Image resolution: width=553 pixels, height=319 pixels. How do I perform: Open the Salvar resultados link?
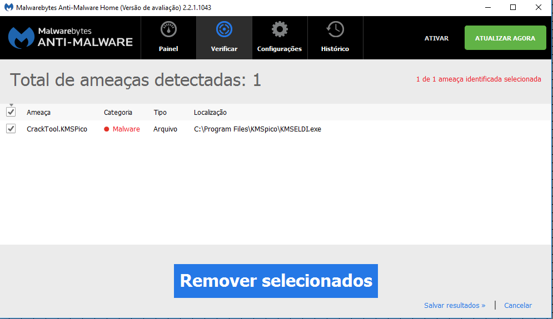(x=455, y=305)
